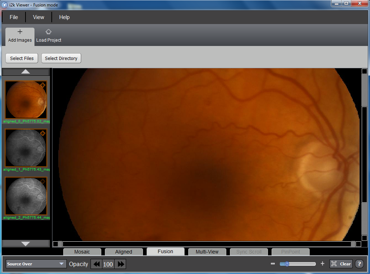This screenshot has width=370, height=274.
Task: Click plus icon on aligned_2 thumbnail
Action: pyautogui.click(x=43, y=181)
